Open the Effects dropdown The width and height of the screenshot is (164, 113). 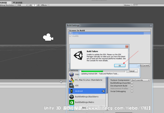coord(45,5)
